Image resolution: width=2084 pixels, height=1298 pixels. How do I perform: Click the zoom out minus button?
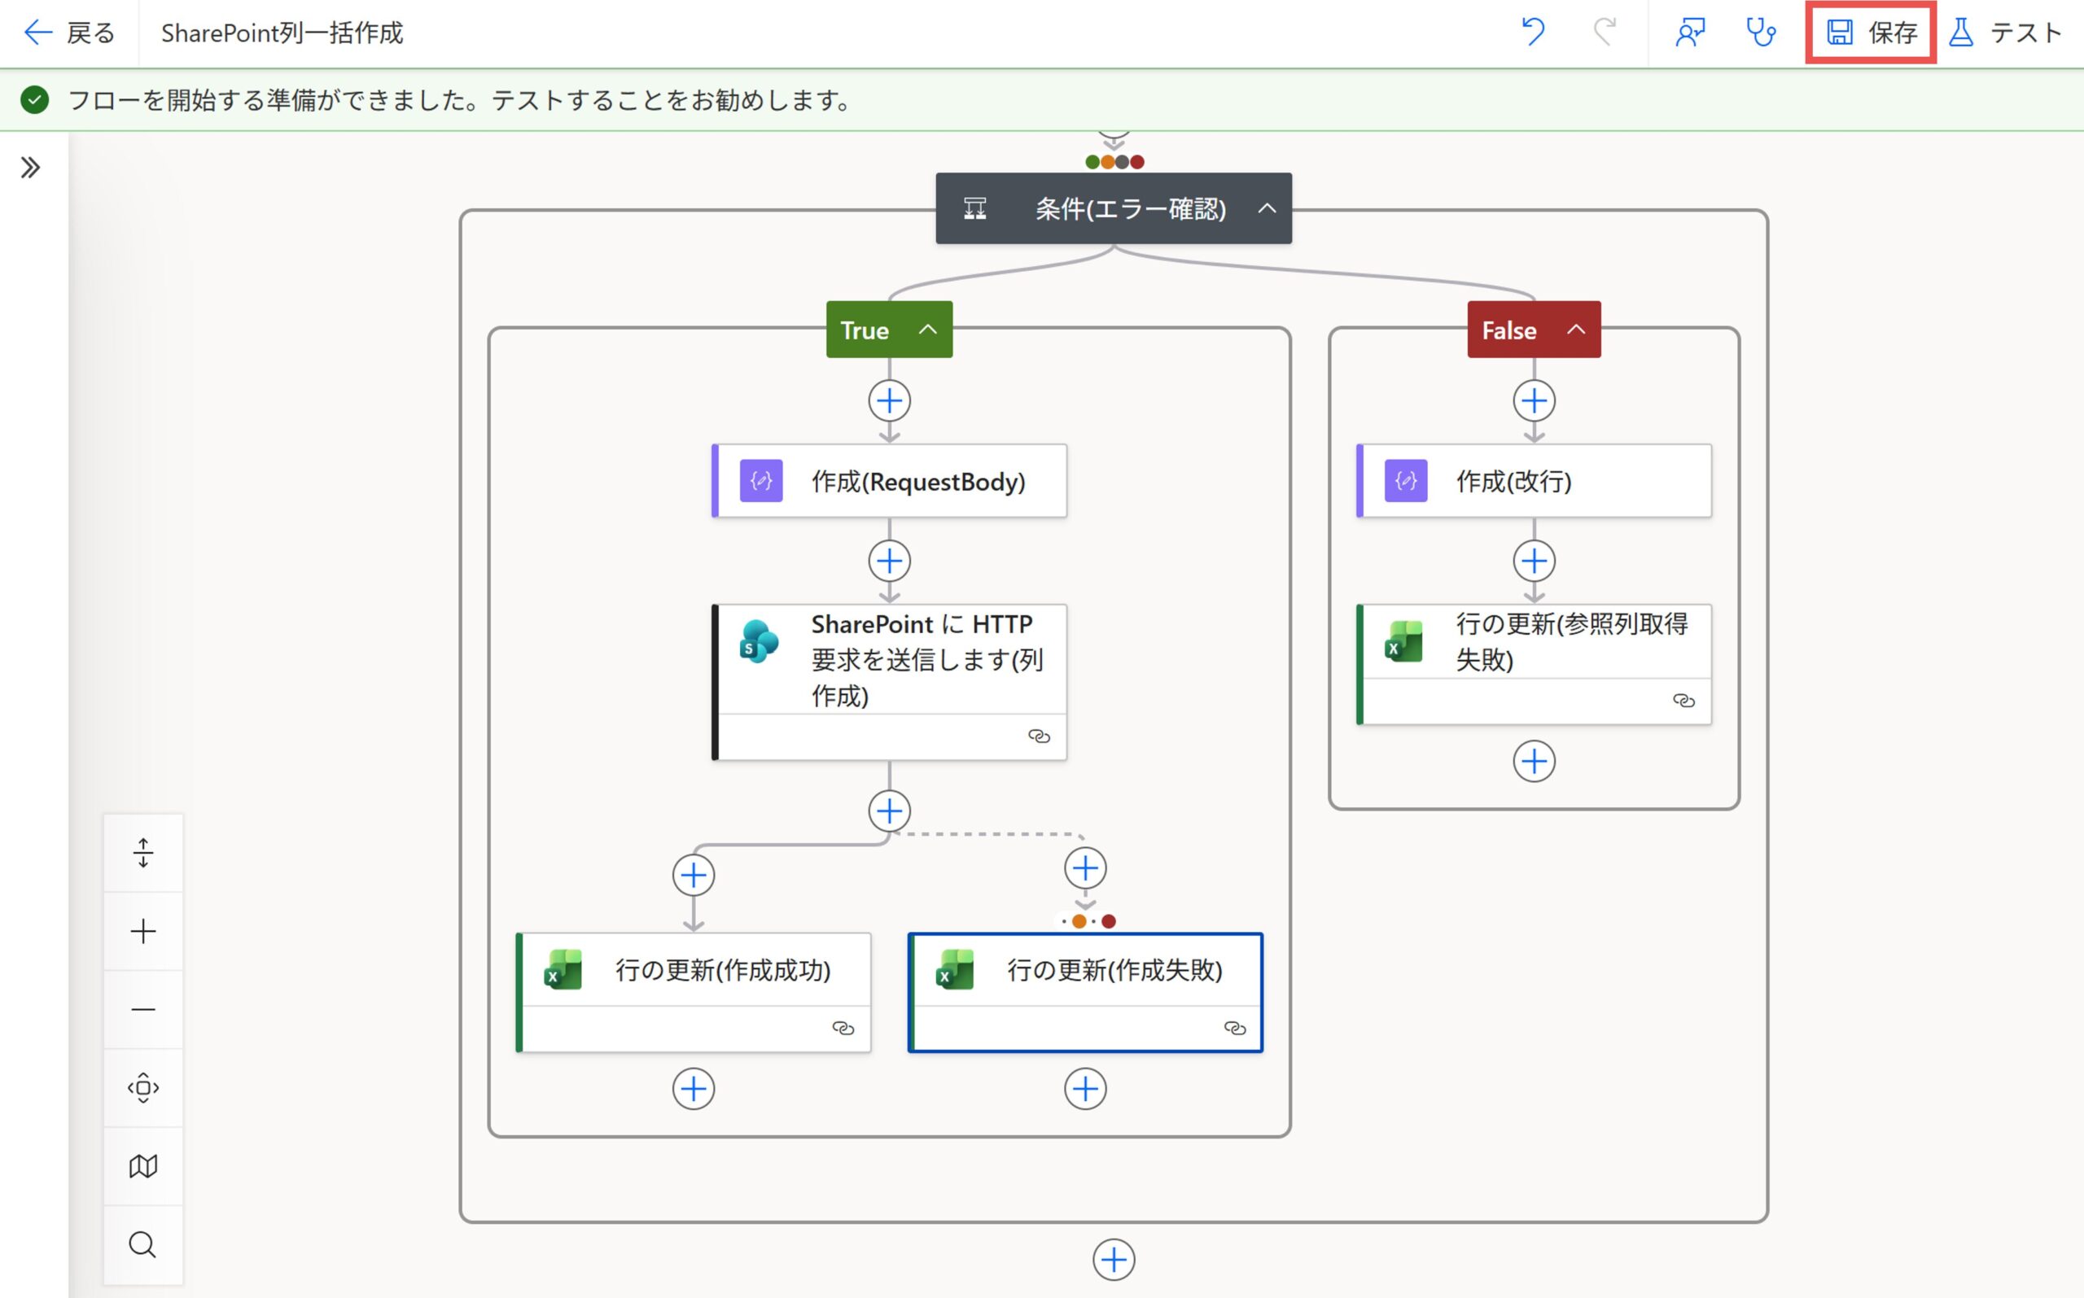click(x=143, y=1010)
